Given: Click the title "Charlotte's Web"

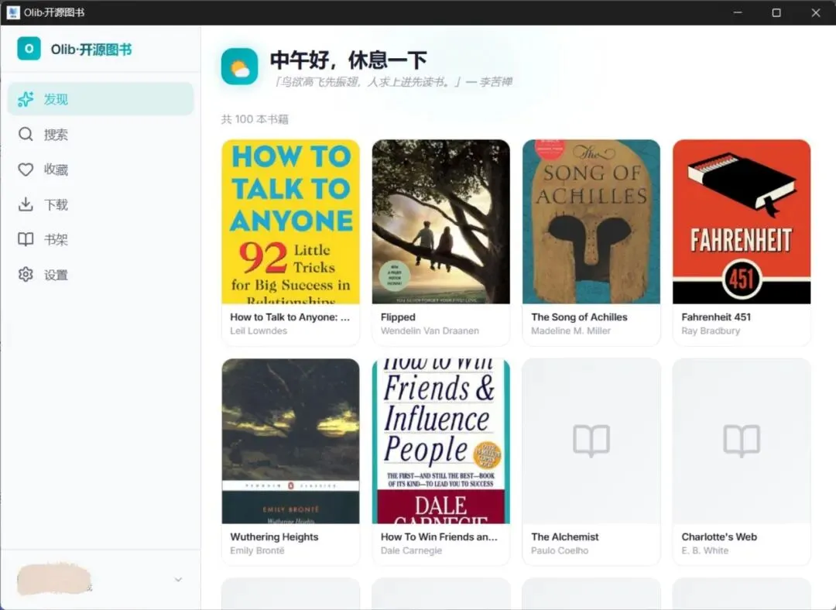Looking at the screenshot, I should coord(718,537).
